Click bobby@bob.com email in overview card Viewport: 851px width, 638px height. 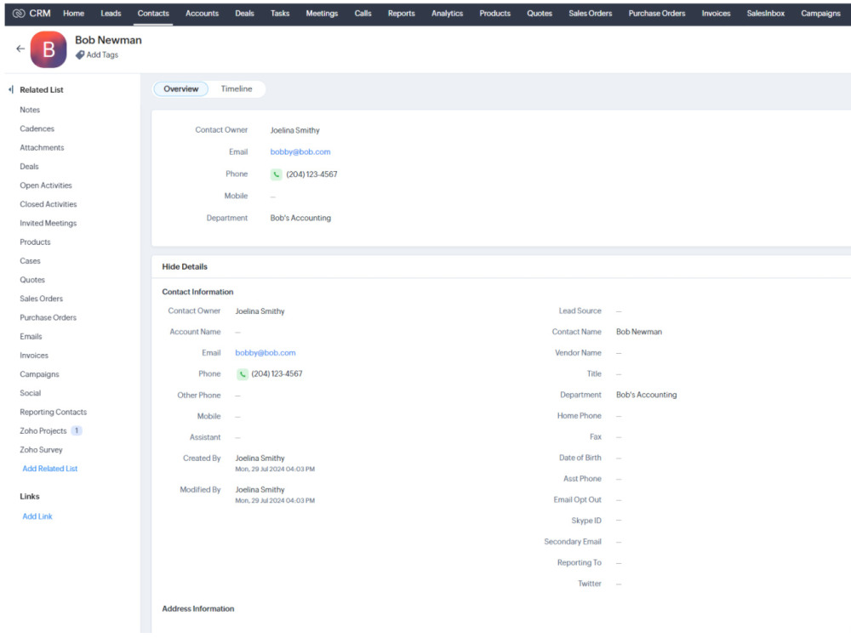tap(300, 152)
